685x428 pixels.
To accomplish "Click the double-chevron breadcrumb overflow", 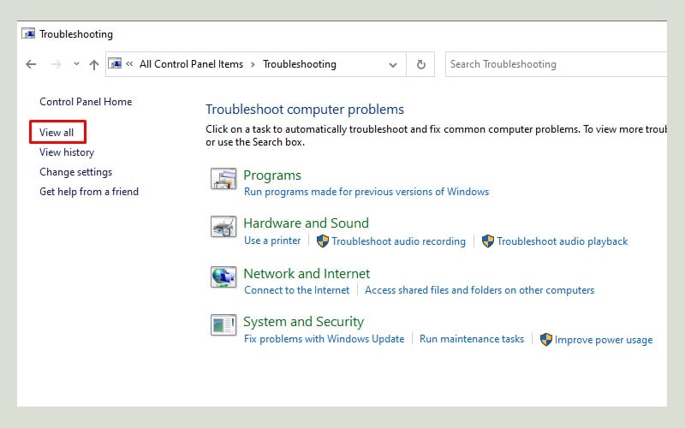I will [x=129, y=64].
